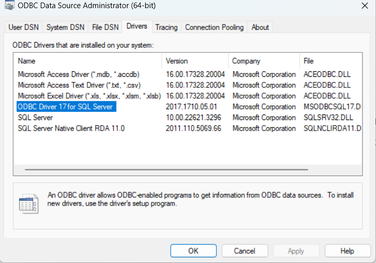Click the Company column header
The image size is (376, 263).
pyautogui.click(x=264, y=61)
